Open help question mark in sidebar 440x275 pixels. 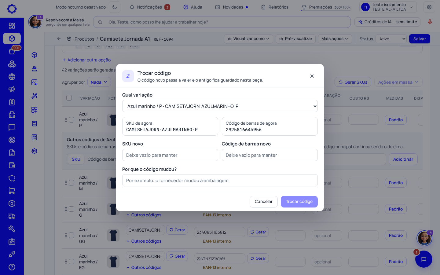(x=12, y=267)
